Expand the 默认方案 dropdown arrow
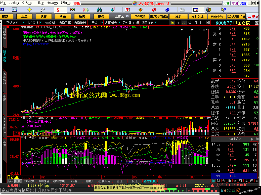The height and width of the screenshot is (195, 261). [23, 23]
